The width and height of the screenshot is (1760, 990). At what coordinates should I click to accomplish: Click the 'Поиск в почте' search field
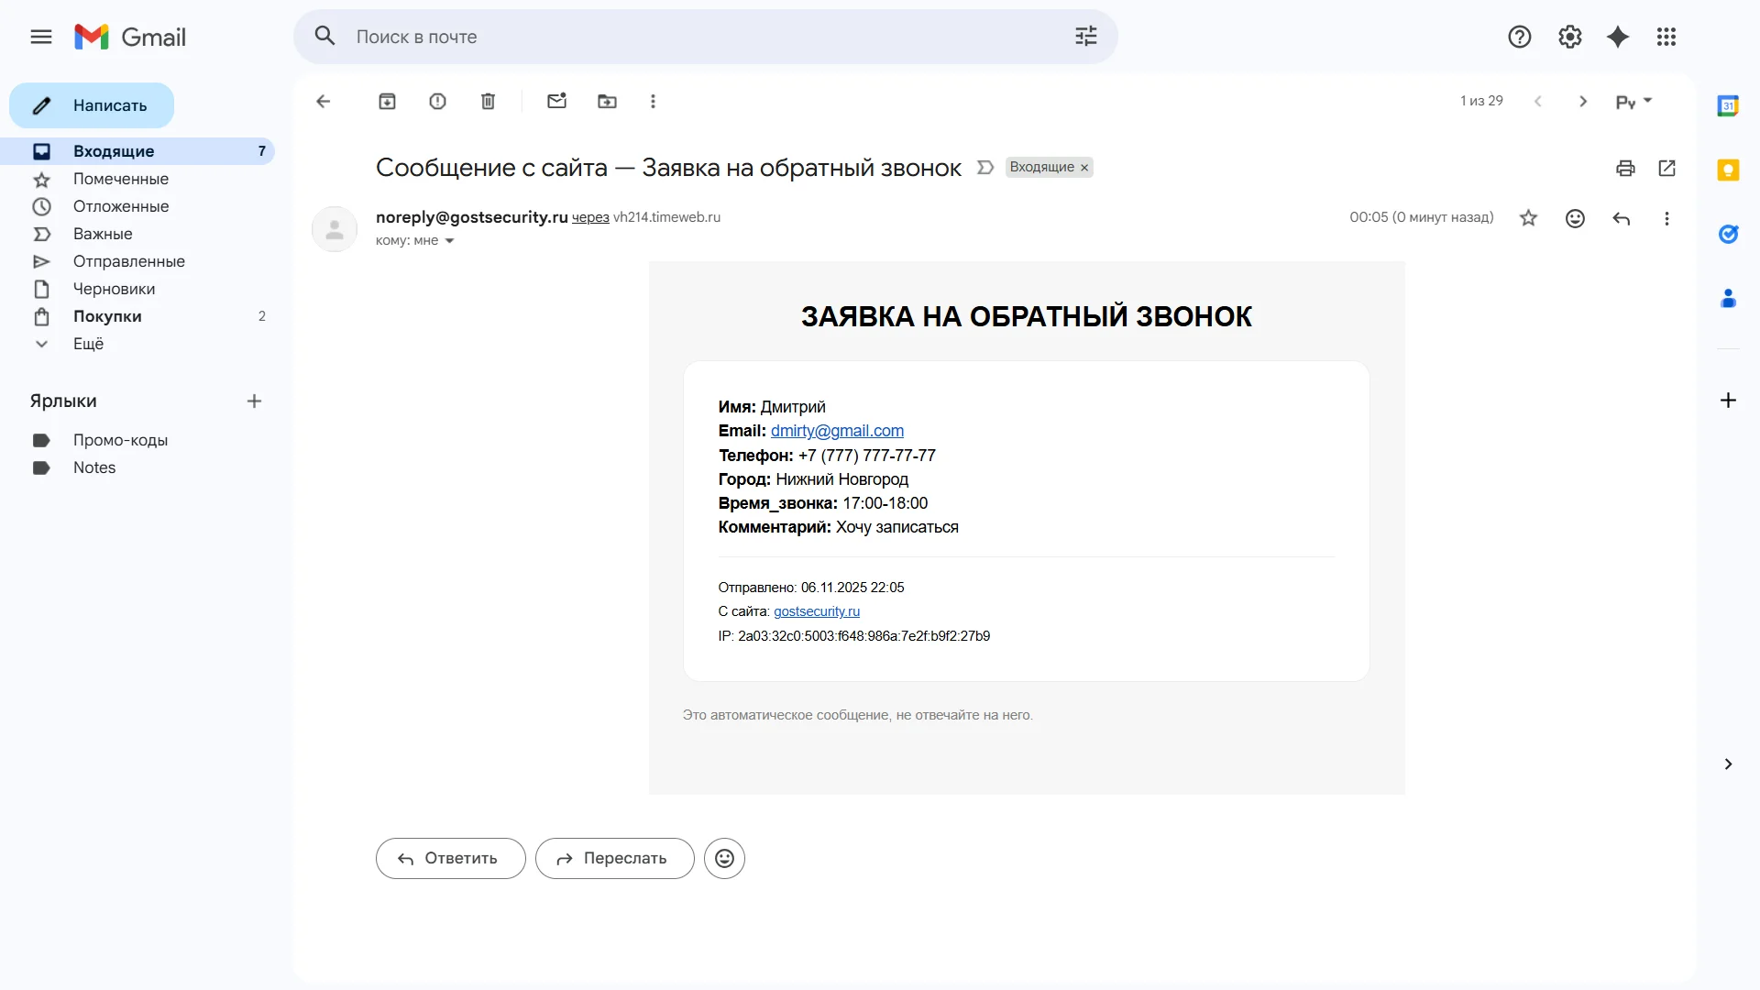697,37
